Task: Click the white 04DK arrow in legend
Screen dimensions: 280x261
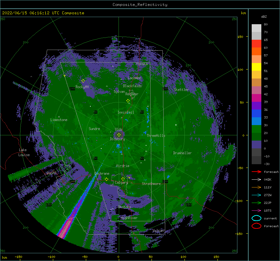Action: point(256,180)
